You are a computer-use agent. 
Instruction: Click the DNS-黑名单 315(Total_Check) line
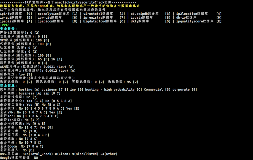tap(59, 154)
